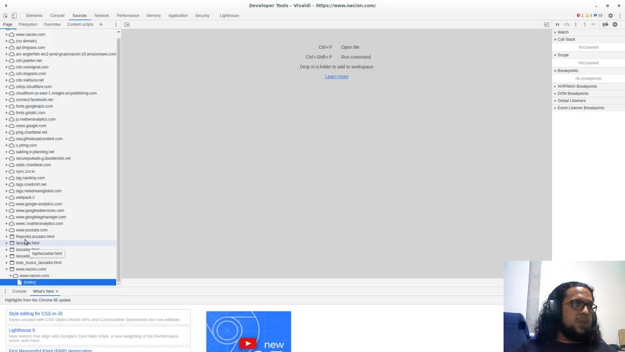This screenshot has width=625, height=352.
Task: Expand the www.youtube.com tree node
Action: [x=7, y=230]
